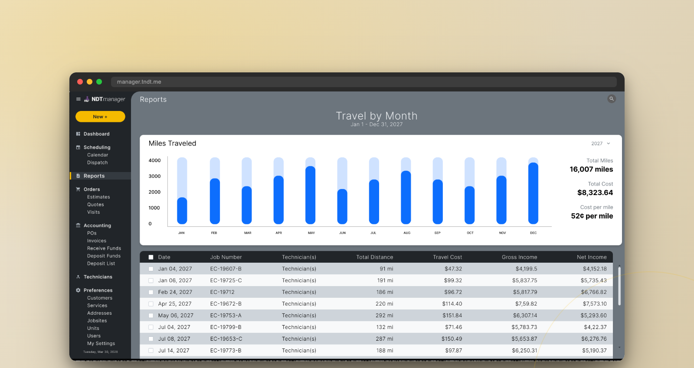The image size is (694, 368).
Task: Check the May 06, 2027 row checkbox
Action: coord(151,316)
